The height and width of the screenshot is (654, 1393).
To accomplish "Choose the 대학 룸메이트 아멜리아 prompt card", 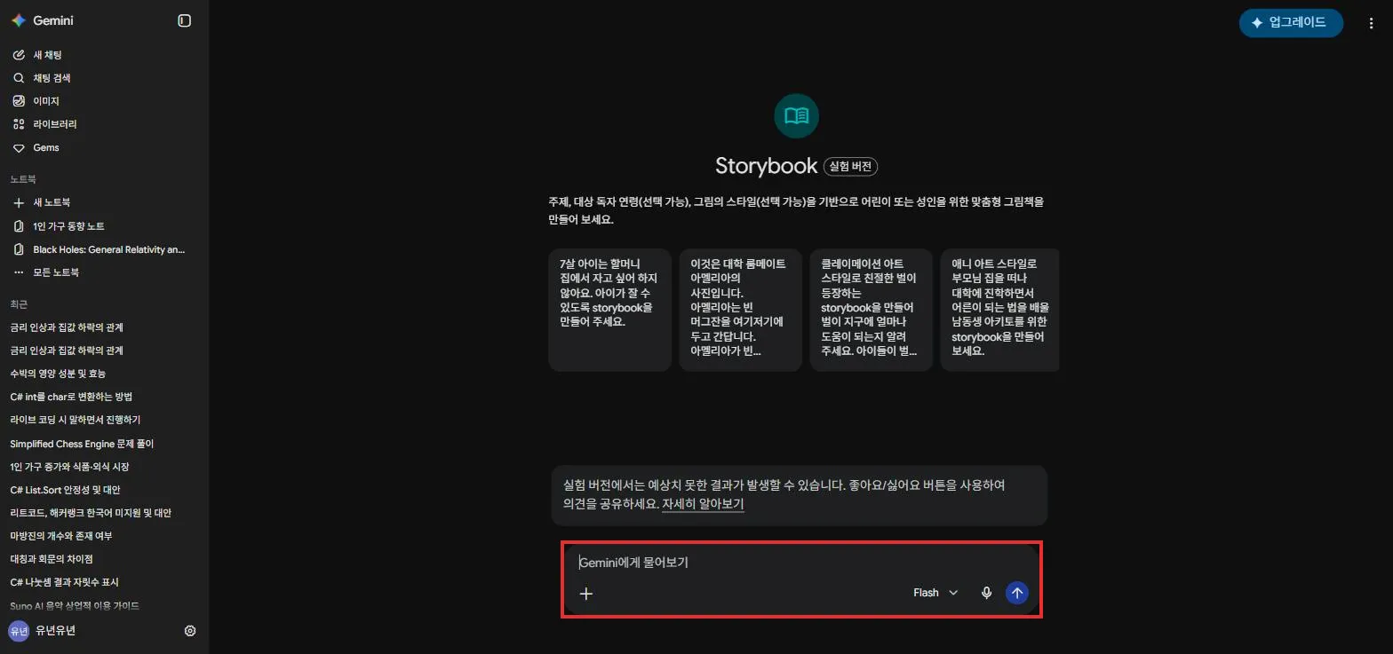I will 740,310.
